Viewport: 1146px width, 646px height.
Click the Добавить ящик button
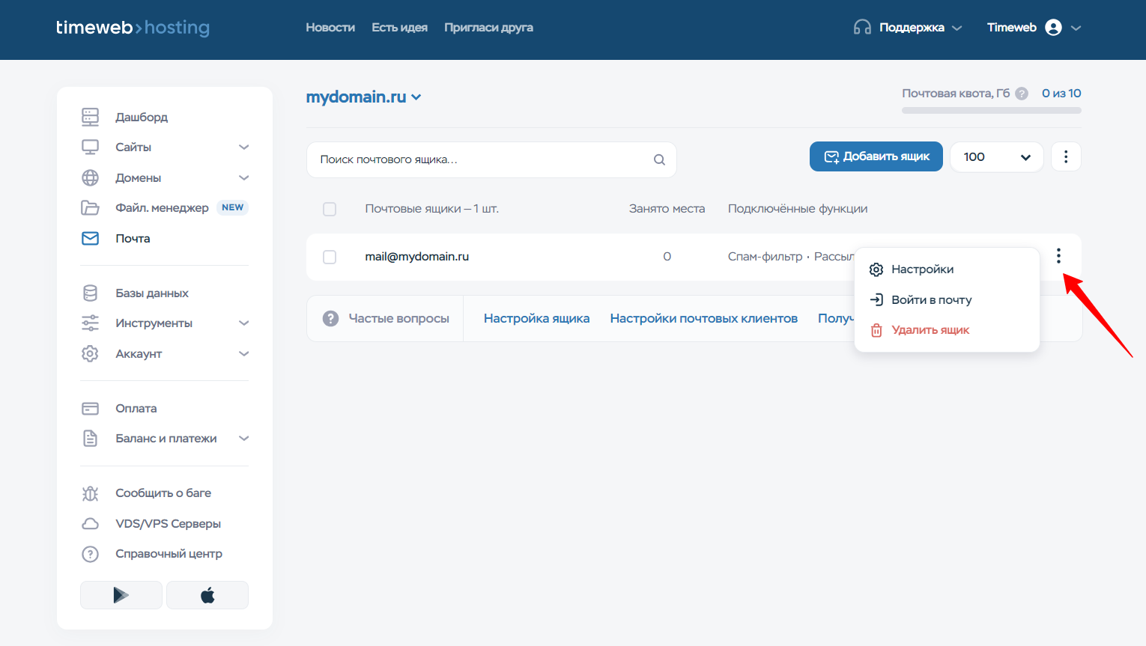click(x=876, y=156)
